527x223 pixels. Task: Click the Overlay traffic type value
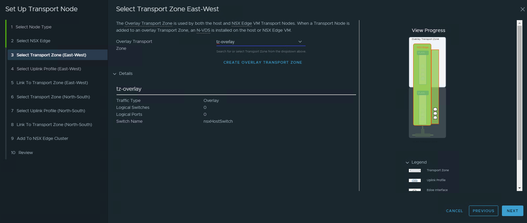(211, 101)
